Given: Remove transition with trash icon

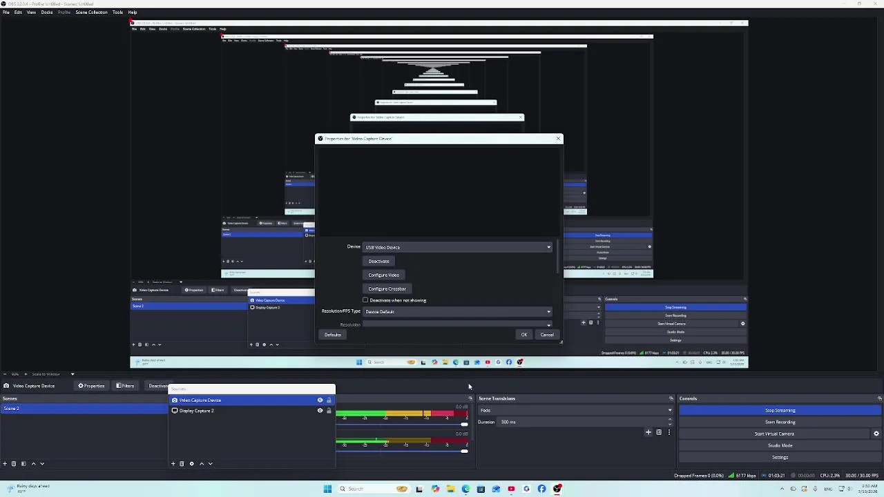Looking at the screenshot, I should pyautogui.click(x=659, y=432).
